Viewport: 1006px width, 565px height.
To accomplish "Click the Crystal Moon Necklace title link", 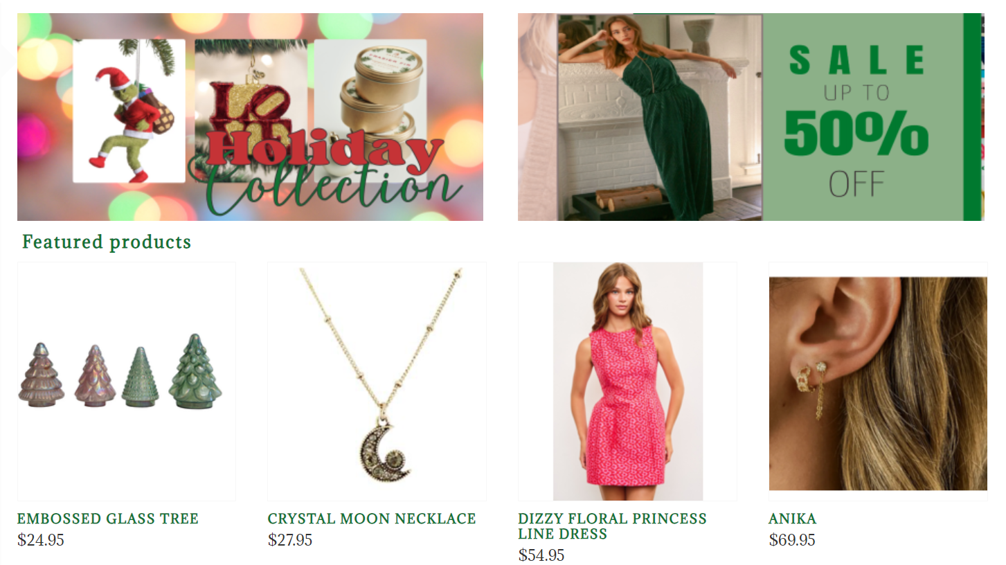I will click(x=372, y=519).
